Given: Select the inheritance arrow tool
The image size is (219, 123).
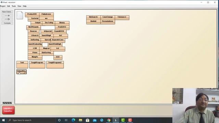Looking at the screenshot, I should click(x=7, y=19).
